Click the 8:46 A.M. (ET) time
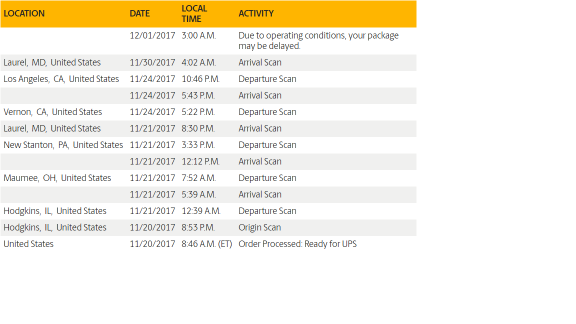The height and width of the screenshot is (324, 576). (x=206, y=244)
